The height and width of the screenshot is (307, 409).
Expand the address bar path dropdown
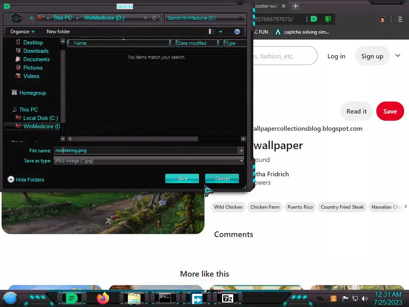click(145, 18)
